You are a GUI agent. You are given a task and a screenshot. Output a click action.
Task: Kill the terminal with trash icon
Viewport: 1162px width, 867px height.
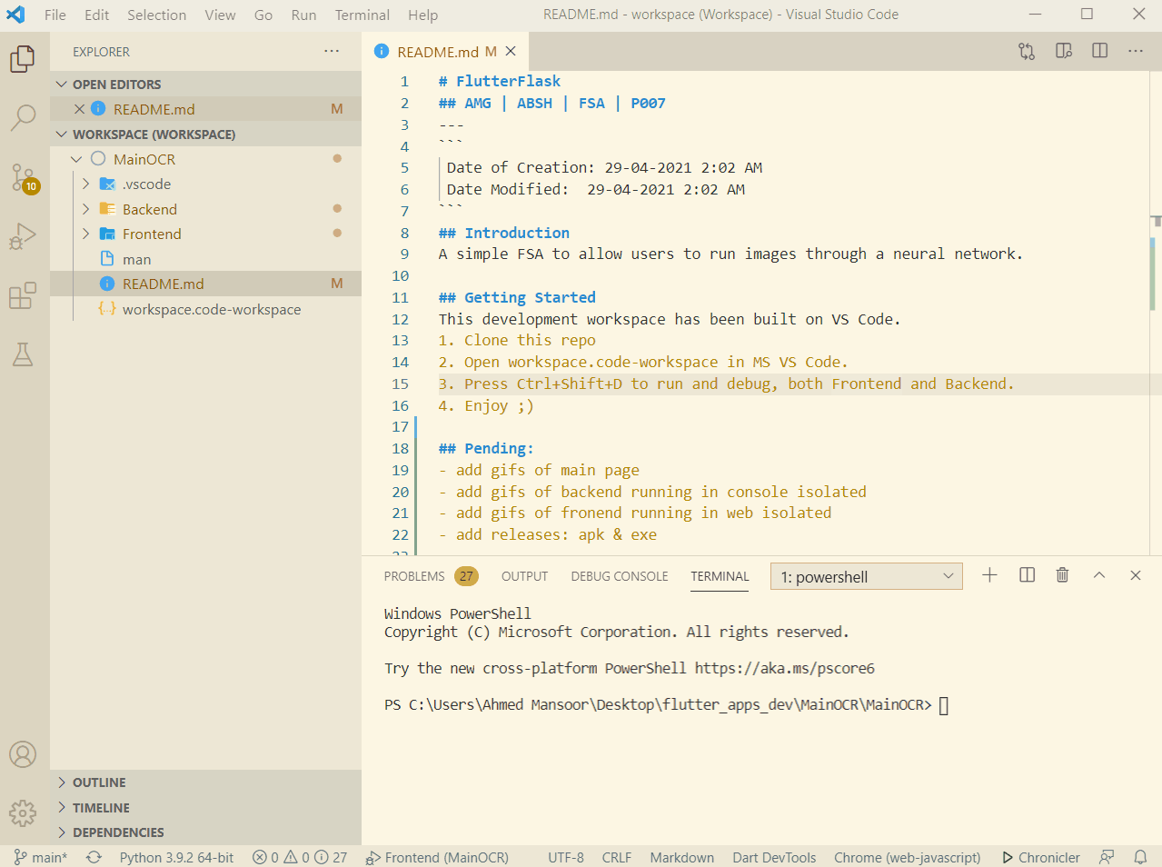1063,575
